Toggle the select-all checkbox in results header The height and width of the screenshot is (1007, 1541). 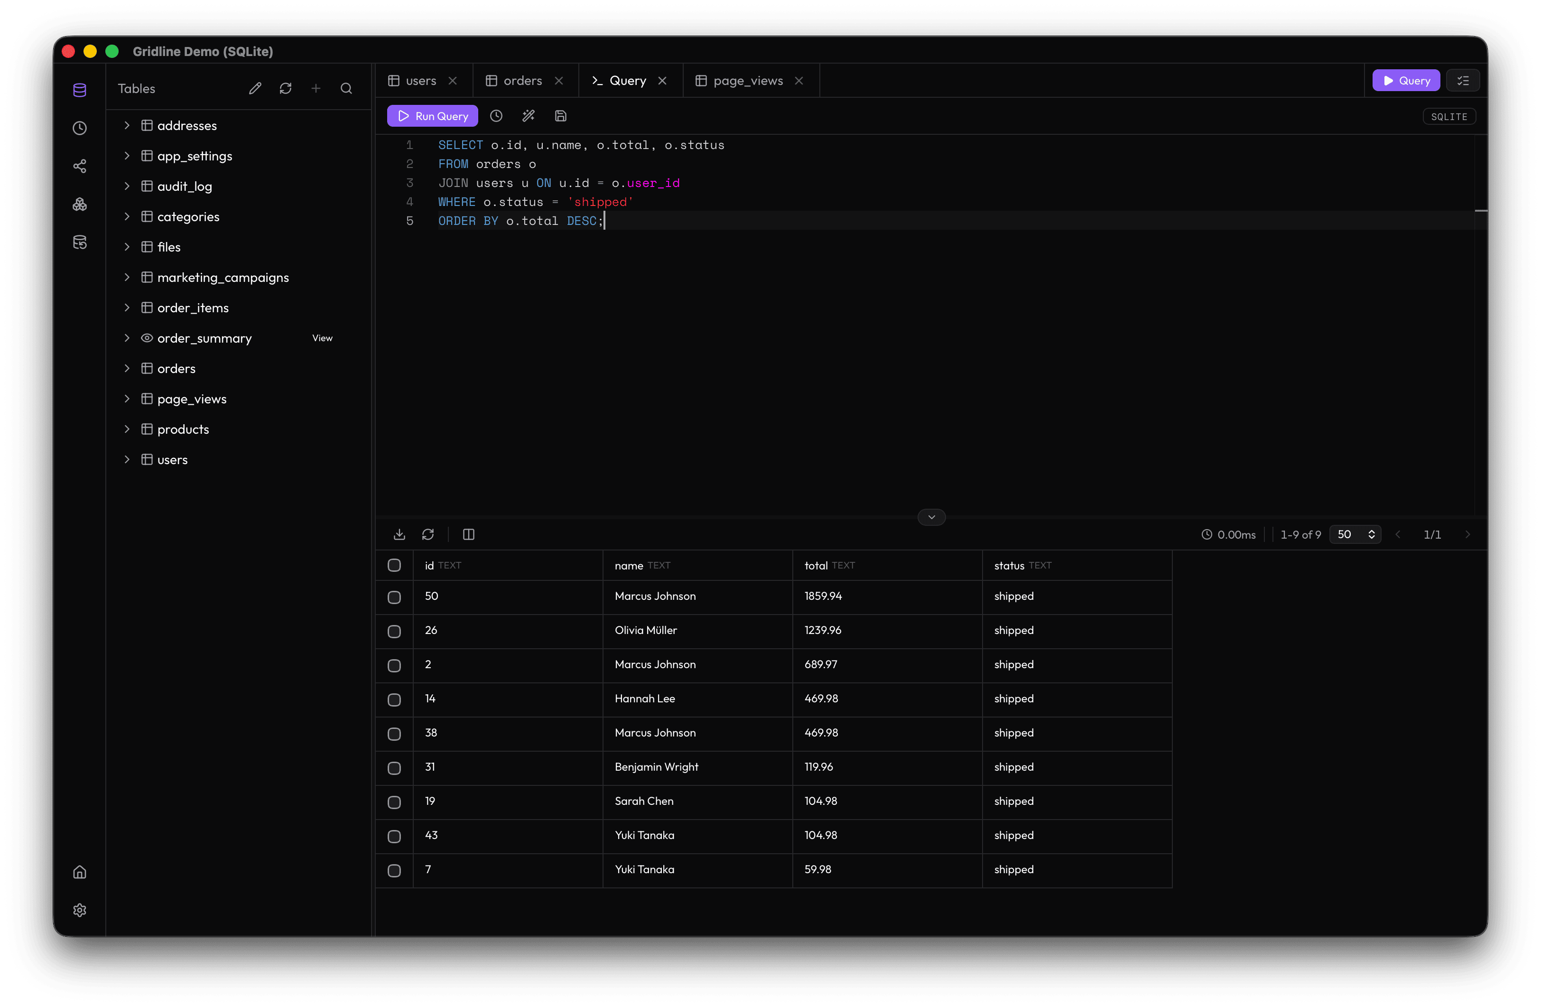coord(394,565)
